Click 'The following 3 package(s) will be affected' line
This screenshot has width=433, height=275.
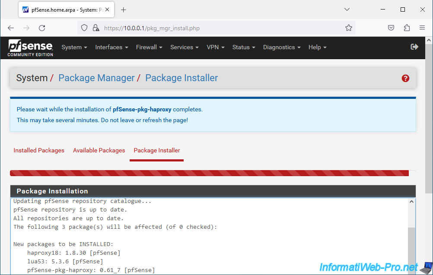click(x=115, y=227)
